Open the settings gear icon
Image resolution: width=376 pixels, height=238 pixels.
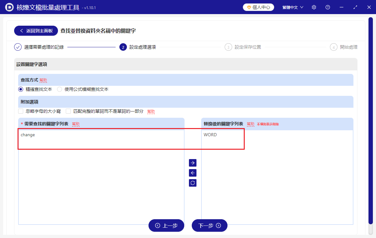314,7
